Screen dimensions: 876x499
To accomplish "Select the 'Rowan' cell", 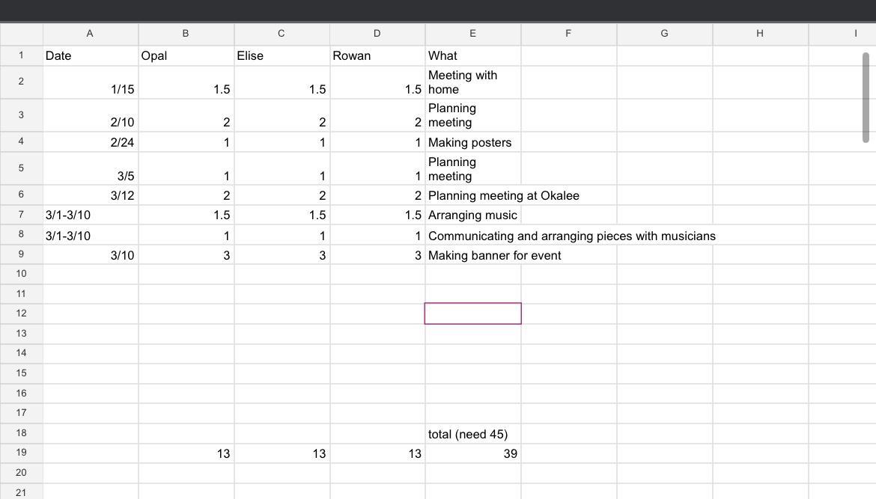I will coord(377,56).
